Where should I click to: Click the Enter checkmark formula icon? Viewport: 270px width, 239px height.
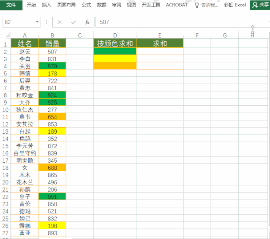coord(74,22)
